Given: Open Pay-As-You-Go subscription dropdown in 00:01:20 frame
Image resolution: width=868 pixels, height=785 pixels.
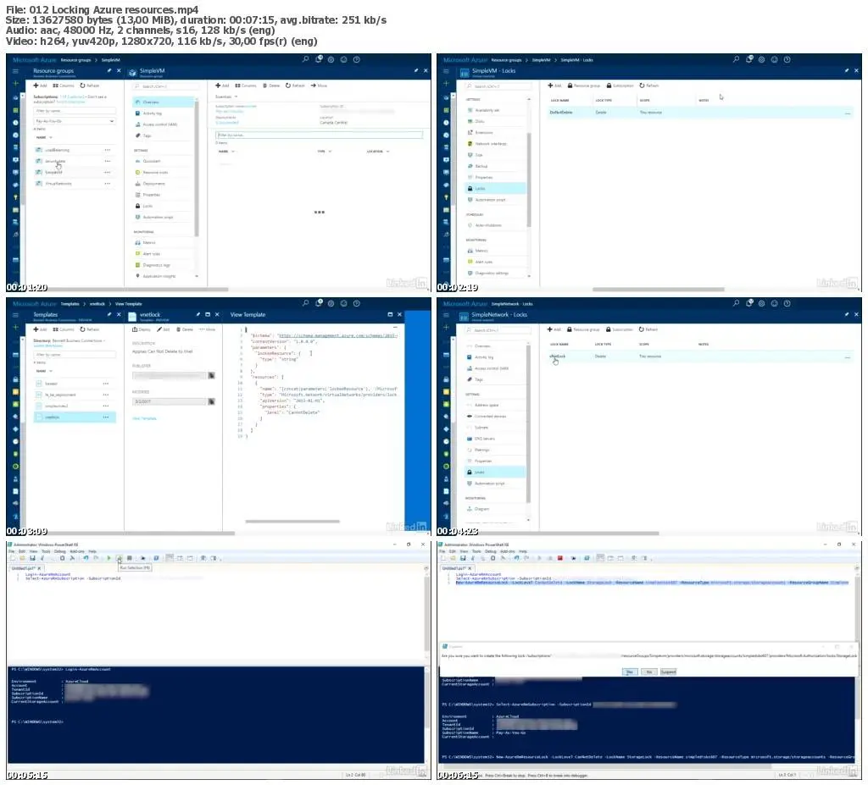Looking at the screenshot, I should click(75, 121).
